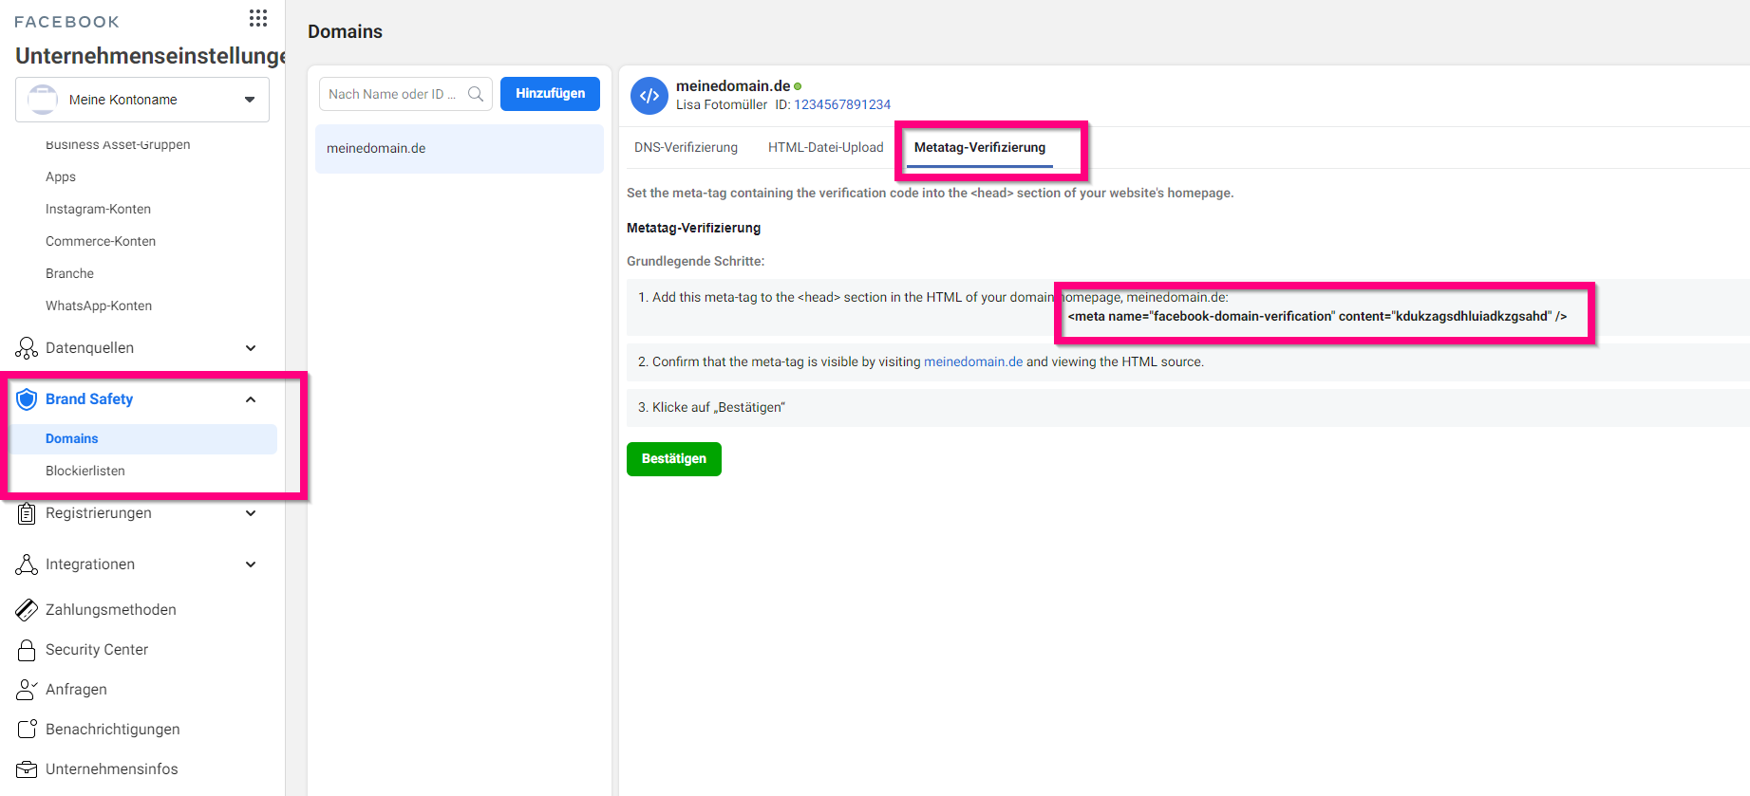Screen dimensions: 1750x796
Task: Click the Benachrichtigungen icon
Action: tap(27, 730)
